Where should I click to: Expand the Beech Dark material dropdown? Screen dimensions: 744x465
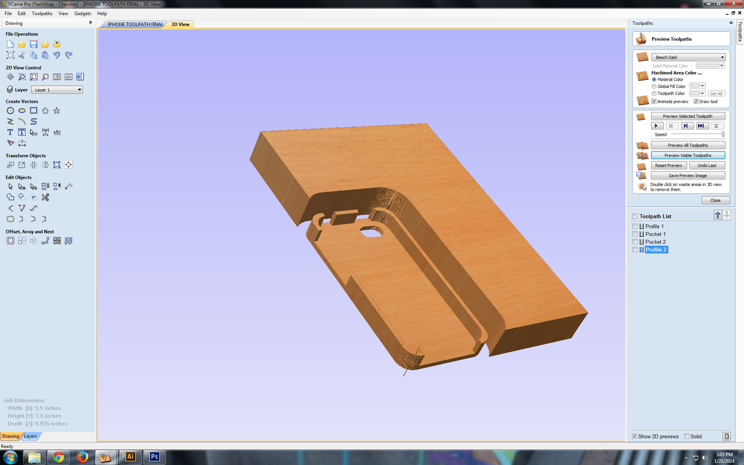click(x=723, y=57)
